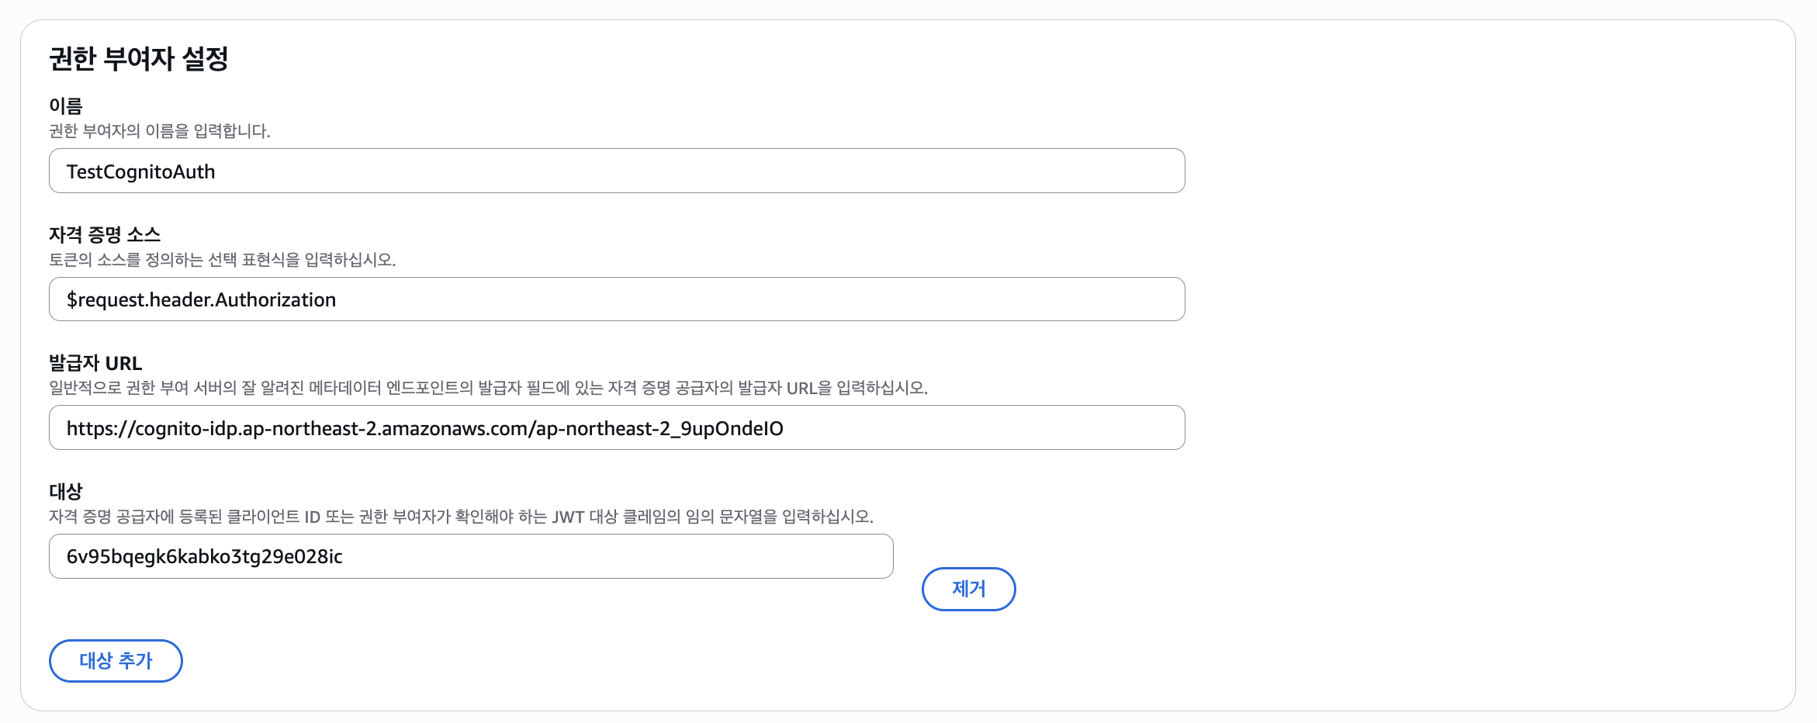Click the JWT audience claim description text
The height and width of the screenshot is (723, 1817).
461,517
